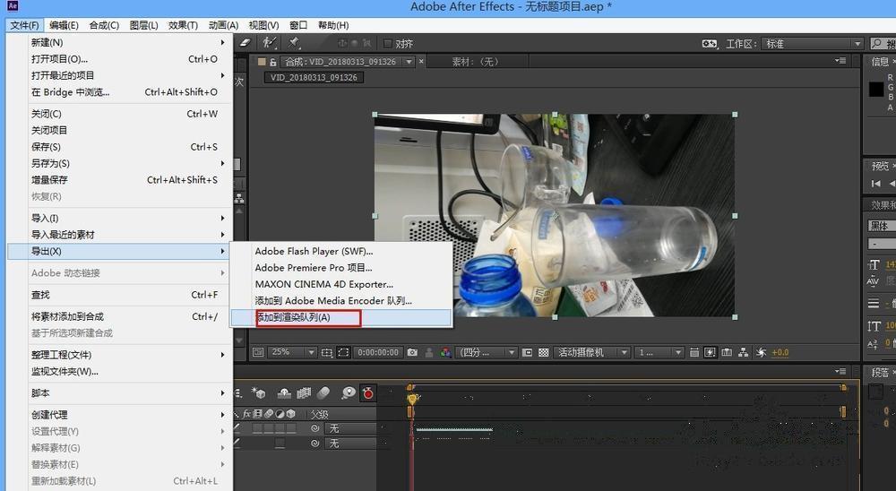Choose Adobe Premiere Pro 项目 export option
This screenshot has height=491, width=896.
(341, 268)
